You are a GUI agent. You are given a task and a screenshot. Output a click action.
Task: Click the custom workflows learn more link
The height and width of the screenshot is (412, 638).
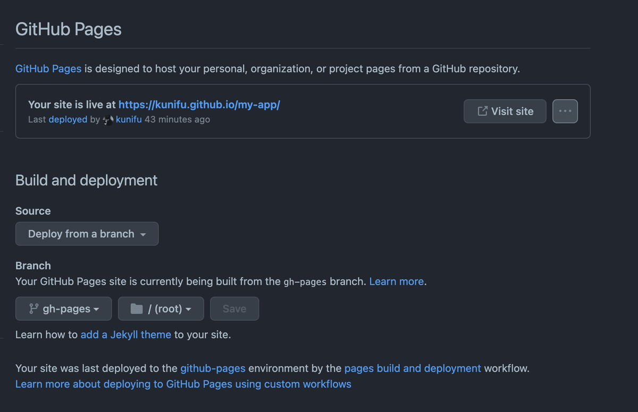click(183, 384)
